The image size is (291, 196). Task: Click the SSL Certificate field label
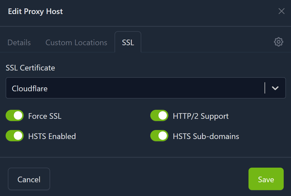click(x=30, y=68)
